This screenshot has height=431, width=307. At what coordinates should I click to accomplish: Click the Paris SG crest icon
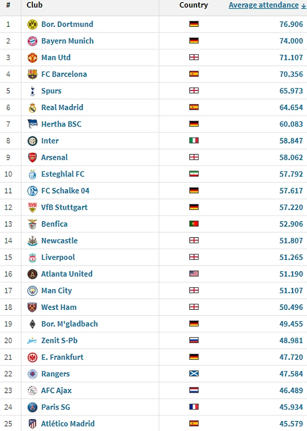coord(32,407)
